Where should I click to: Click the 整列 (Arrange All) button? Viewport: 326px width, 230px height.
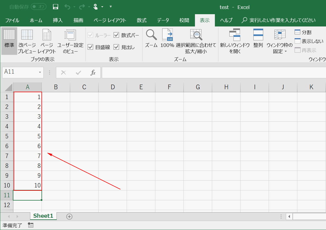258,38
